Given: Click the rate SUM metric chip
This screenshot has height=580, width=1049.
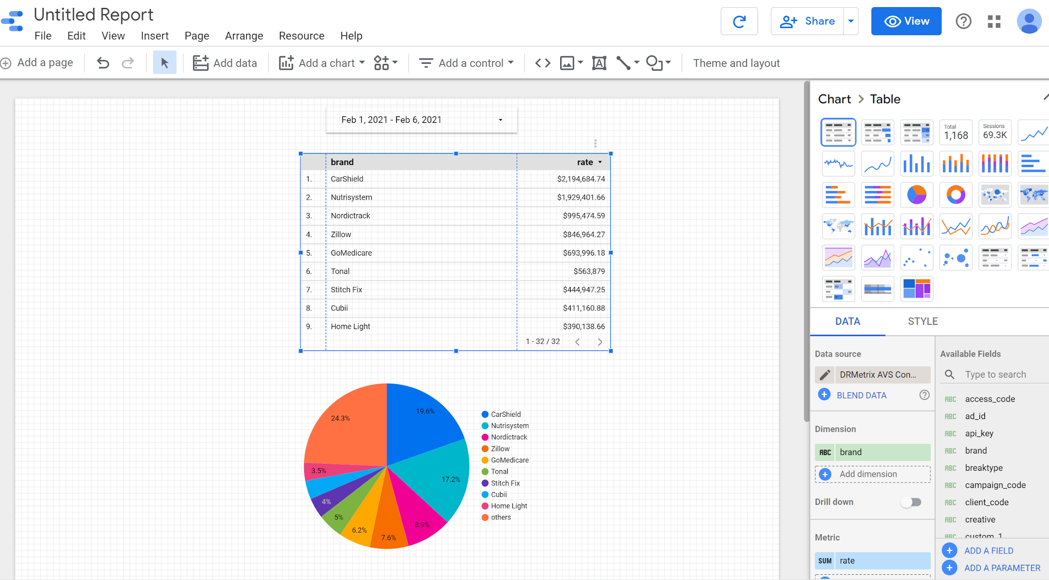Looking at the screenshot, I should click(872, 561).
